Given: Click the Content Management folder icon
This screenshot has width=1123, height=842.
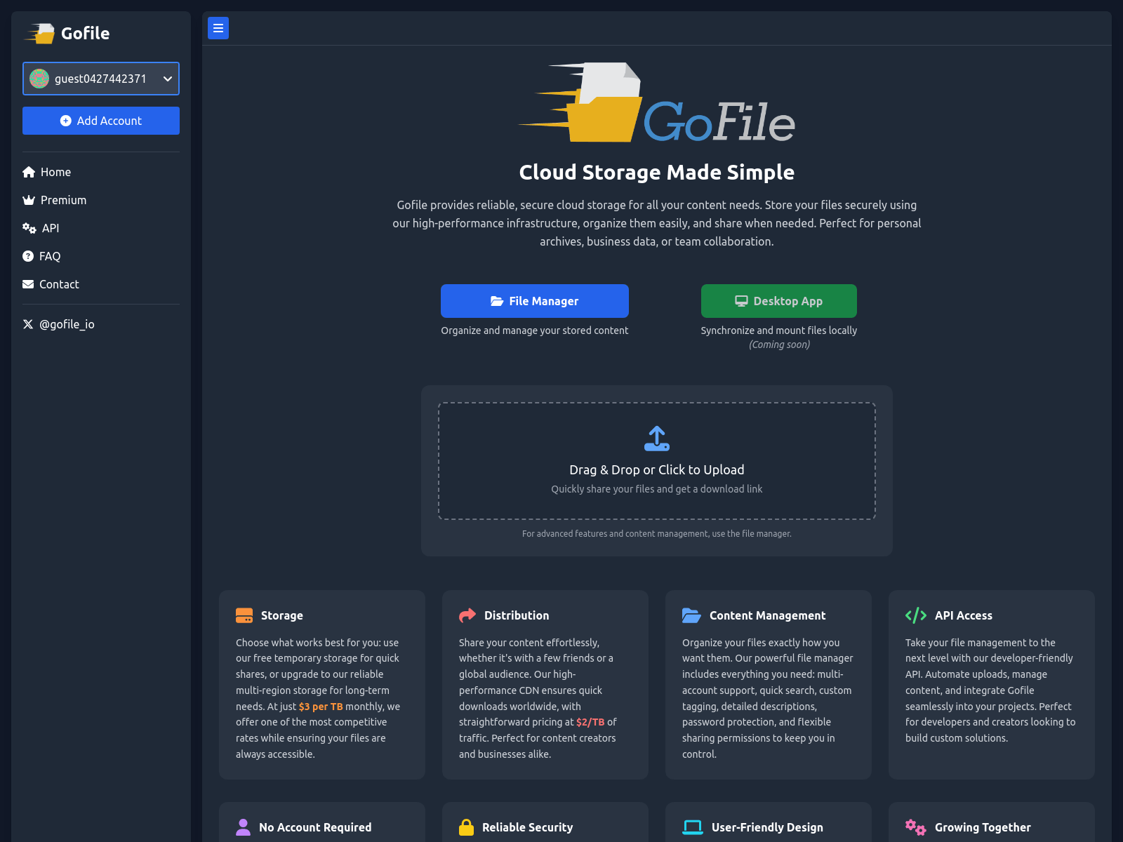Looking at the screenshot, I should pos(691,615).
